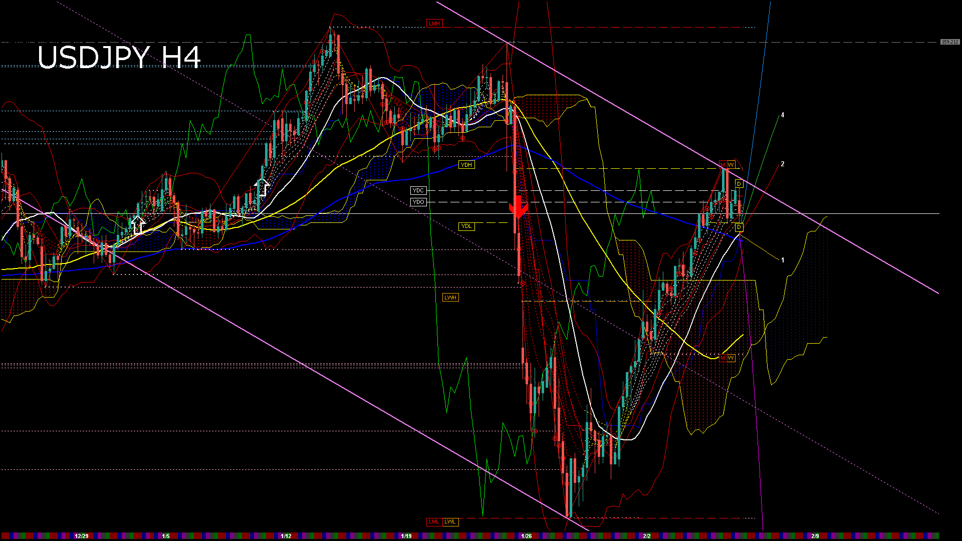Select the YDO white label
The image size is (962, 541).
(x=418, y=202)
